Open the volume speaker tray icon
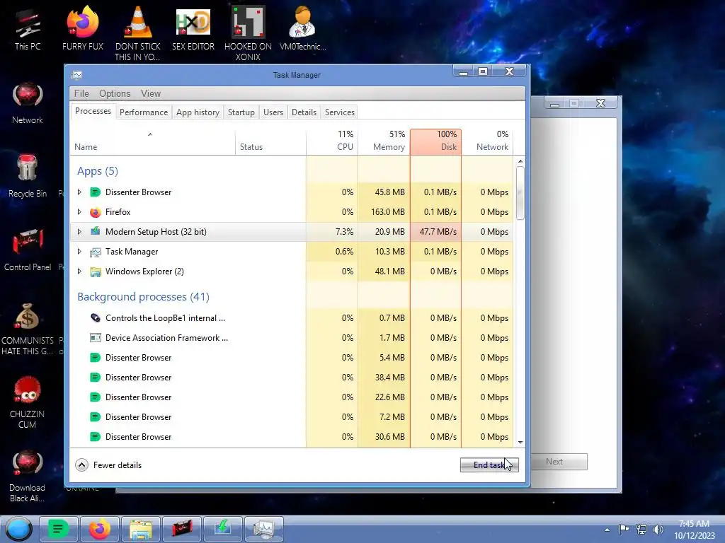Viewport: 725px width, 543px height. tap(658, 529)
